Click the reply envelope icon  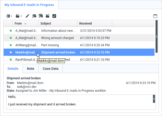[34, 16]
